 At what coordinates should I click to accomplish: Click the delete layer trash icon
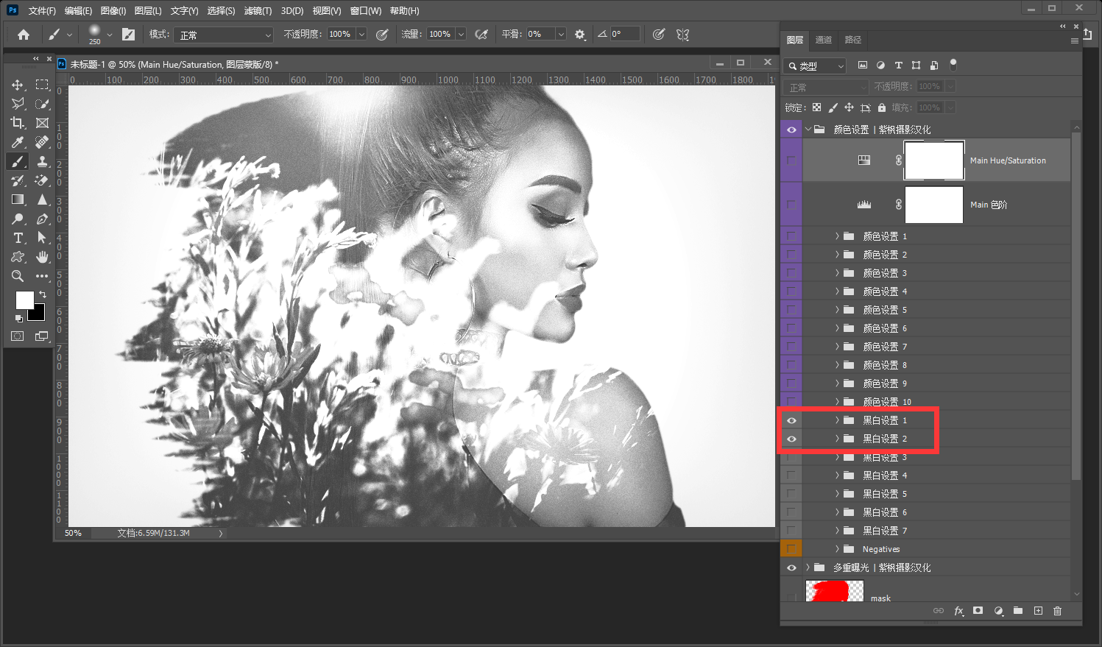[1057, 611]
